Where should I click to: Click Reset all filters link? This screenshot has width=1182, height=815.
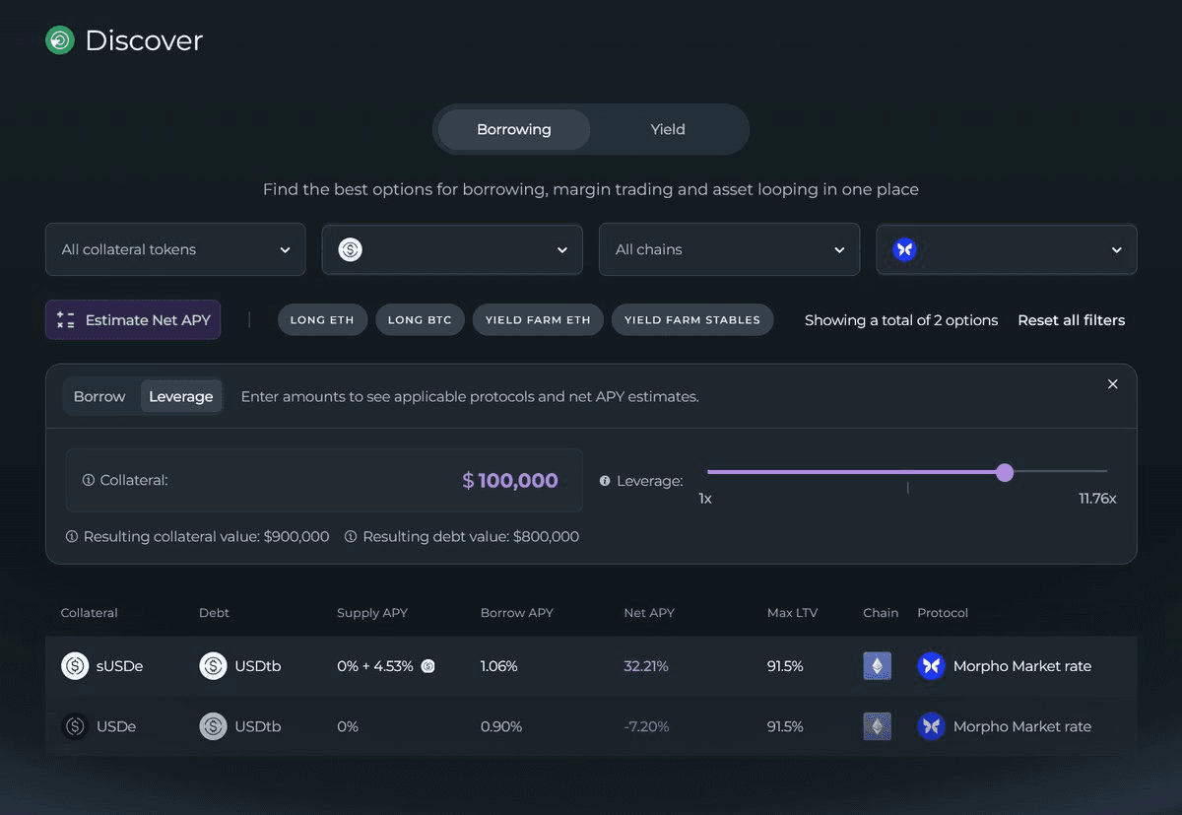tap(1071, 320)
